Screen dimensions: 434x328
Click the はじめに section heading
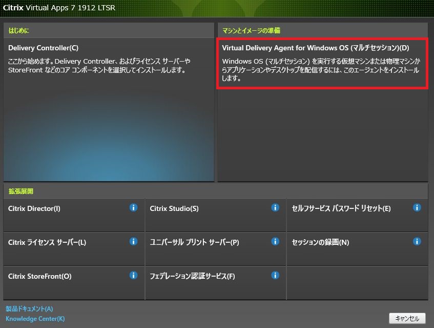[18, 30]
